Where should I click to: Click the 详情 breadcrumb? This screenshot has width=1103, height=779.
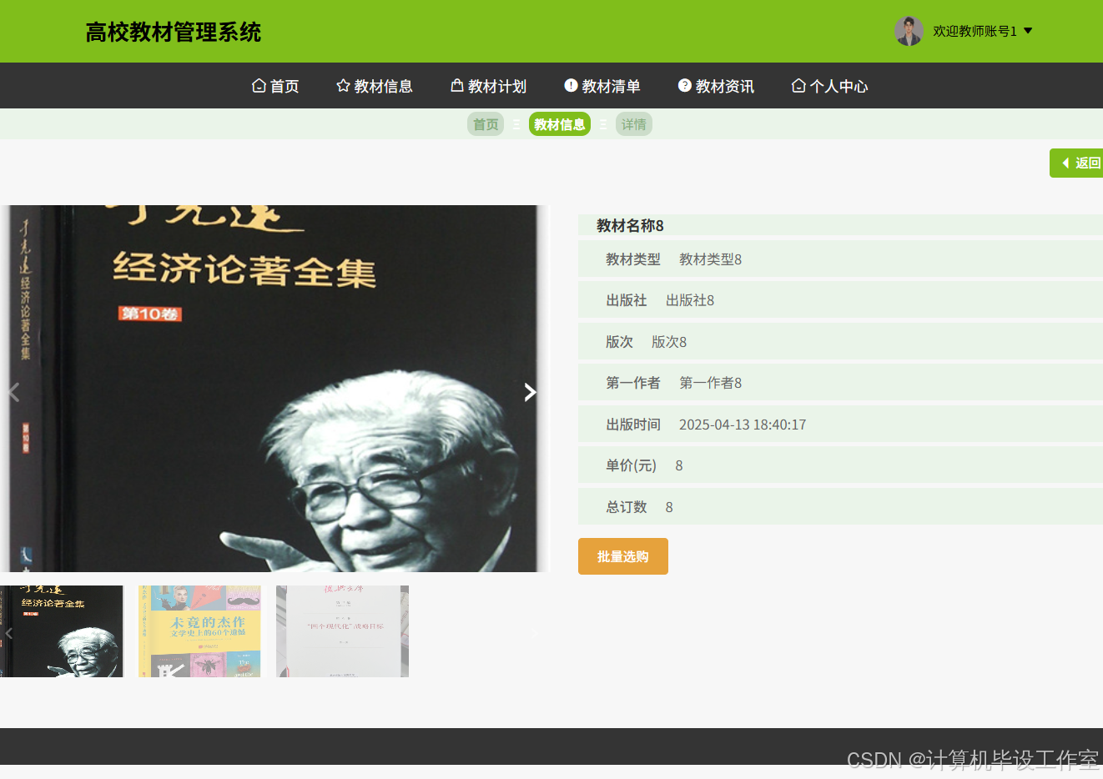634,124
